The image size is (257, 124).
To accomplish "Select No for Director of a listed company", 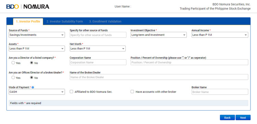I will click(32, 63).
